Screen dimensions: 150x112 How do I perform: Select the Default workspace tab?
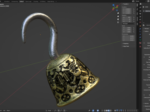coord(22,2)
